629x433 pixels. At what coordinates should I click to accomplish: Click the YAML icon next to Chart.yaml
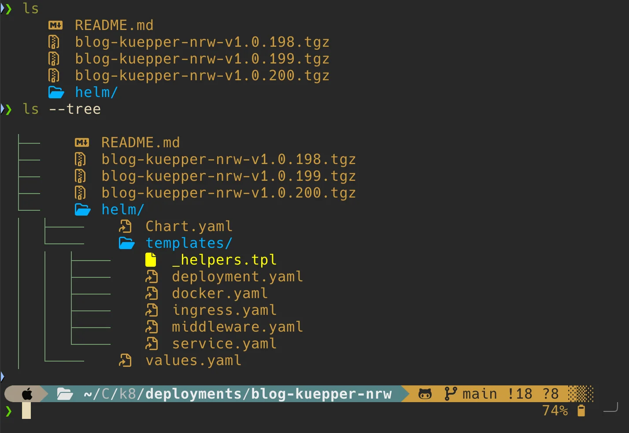(x=126, y=226)
